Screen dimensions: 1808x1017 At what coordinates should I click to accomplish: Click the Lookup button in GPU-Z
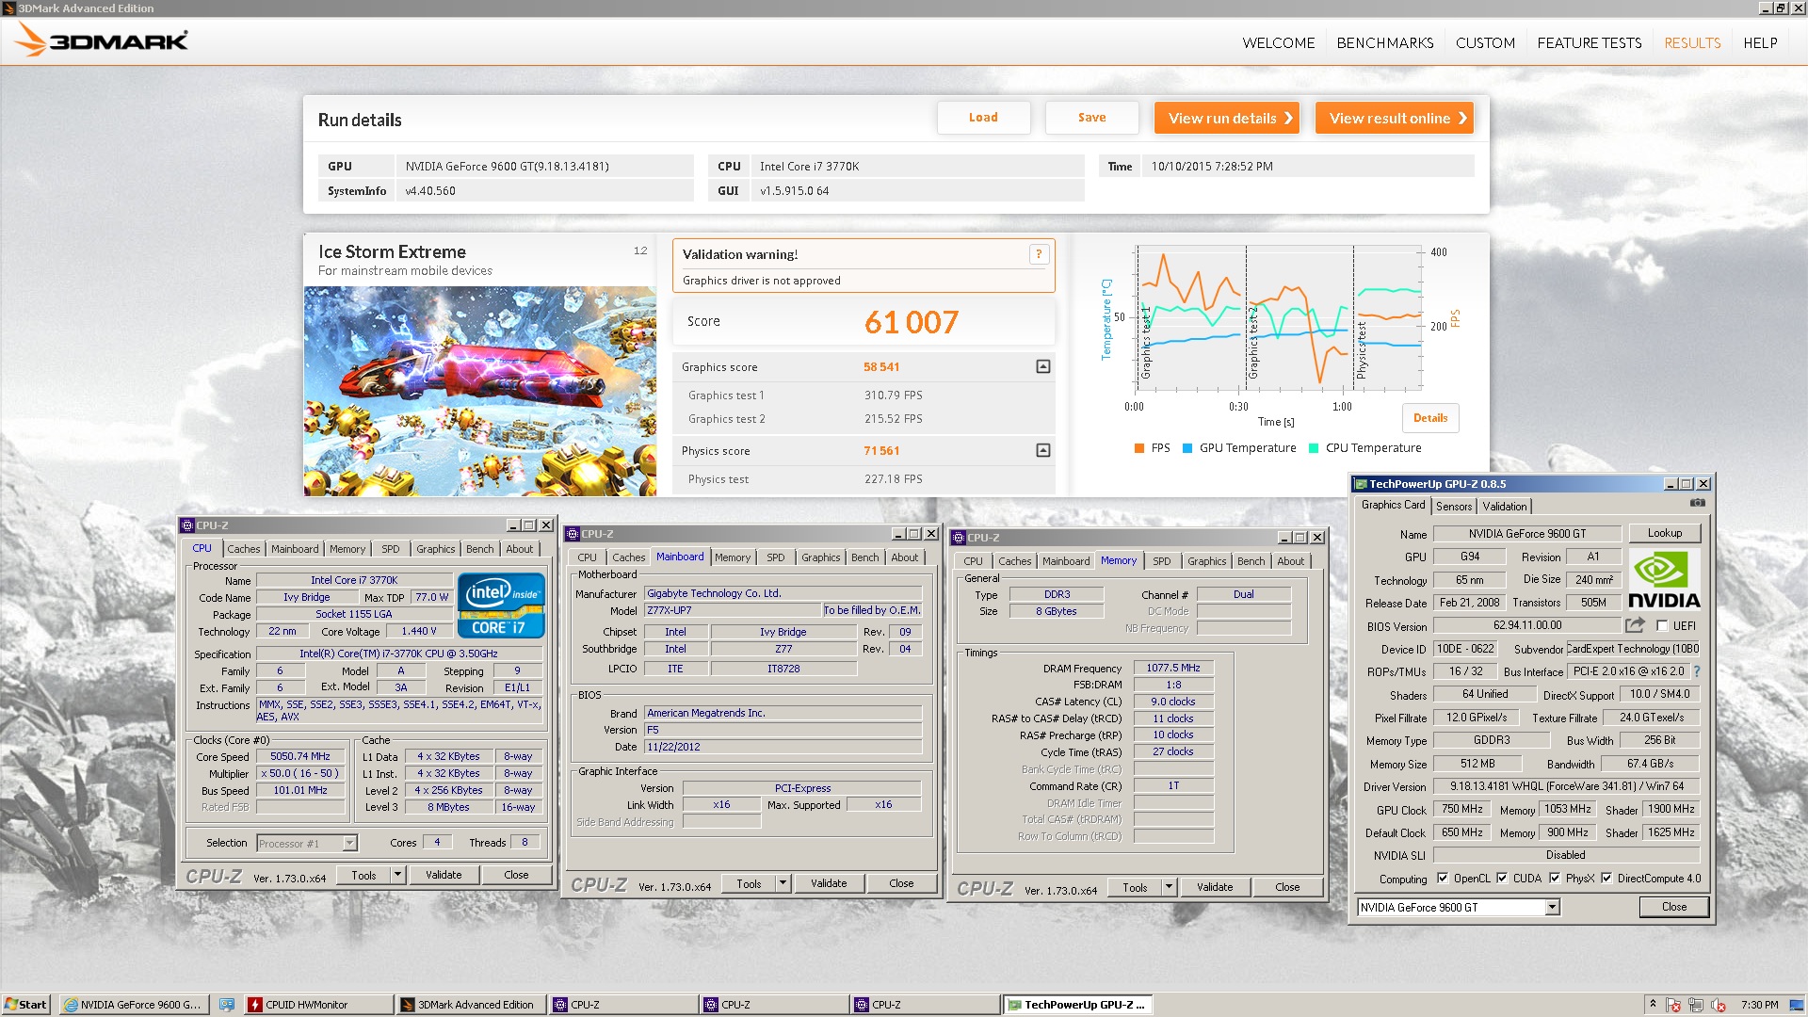(1664, 533)
